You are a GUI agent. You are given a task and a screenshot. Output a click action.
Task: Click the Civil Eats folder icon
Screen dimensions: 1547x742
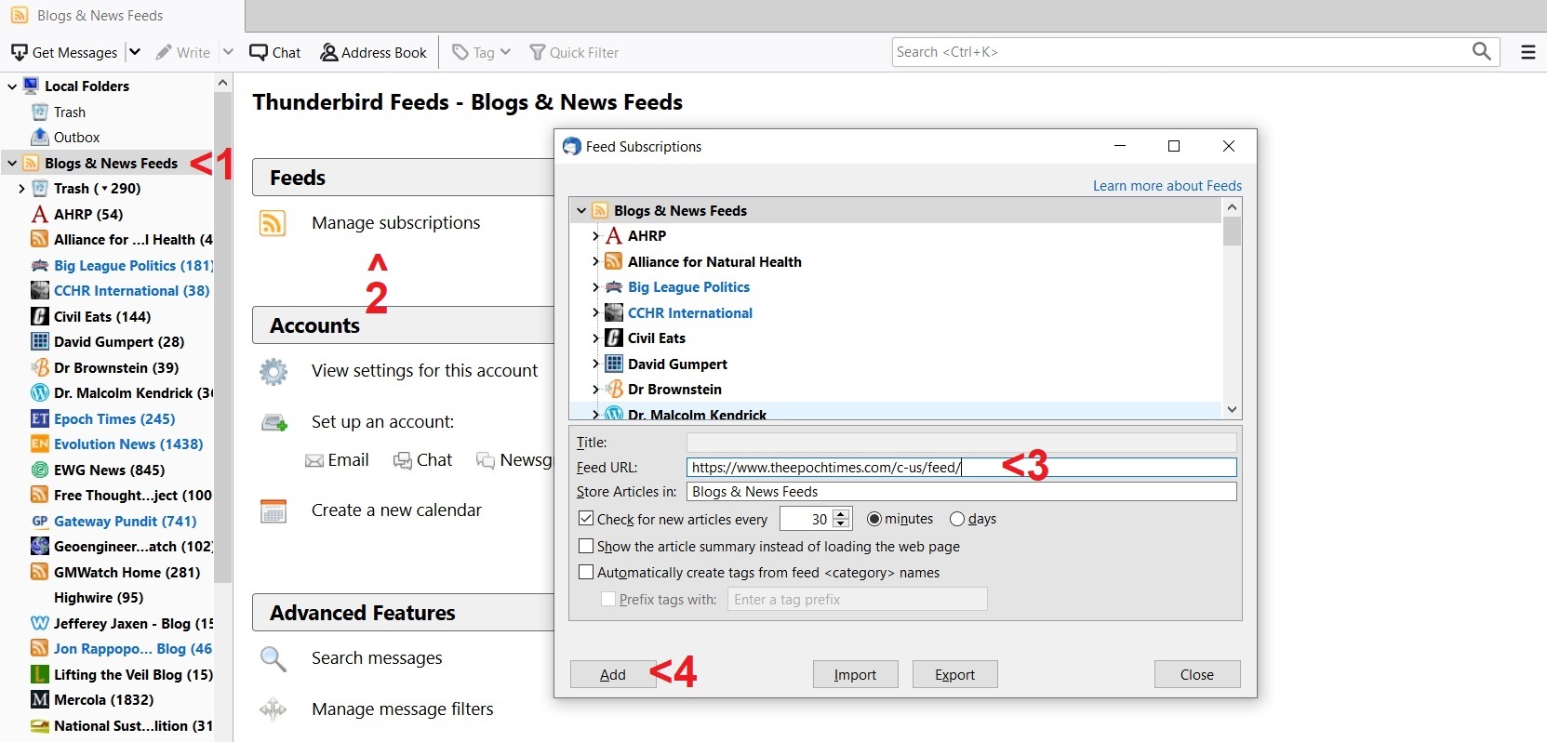(39, 317)
